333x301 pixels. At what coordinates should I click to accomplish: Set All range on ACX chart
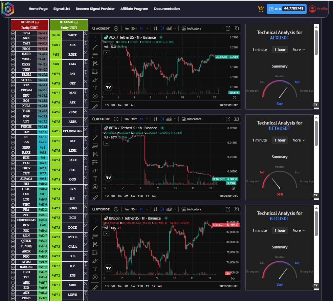tap(133, 105)
